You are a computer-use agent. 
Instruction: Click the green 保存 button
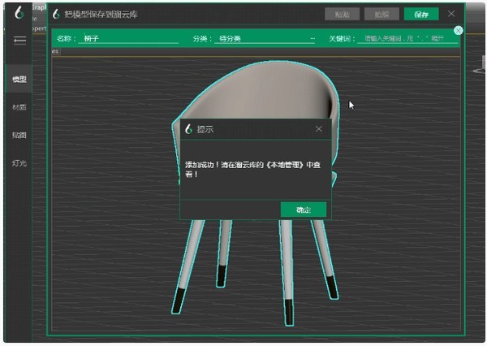[421, 14]
